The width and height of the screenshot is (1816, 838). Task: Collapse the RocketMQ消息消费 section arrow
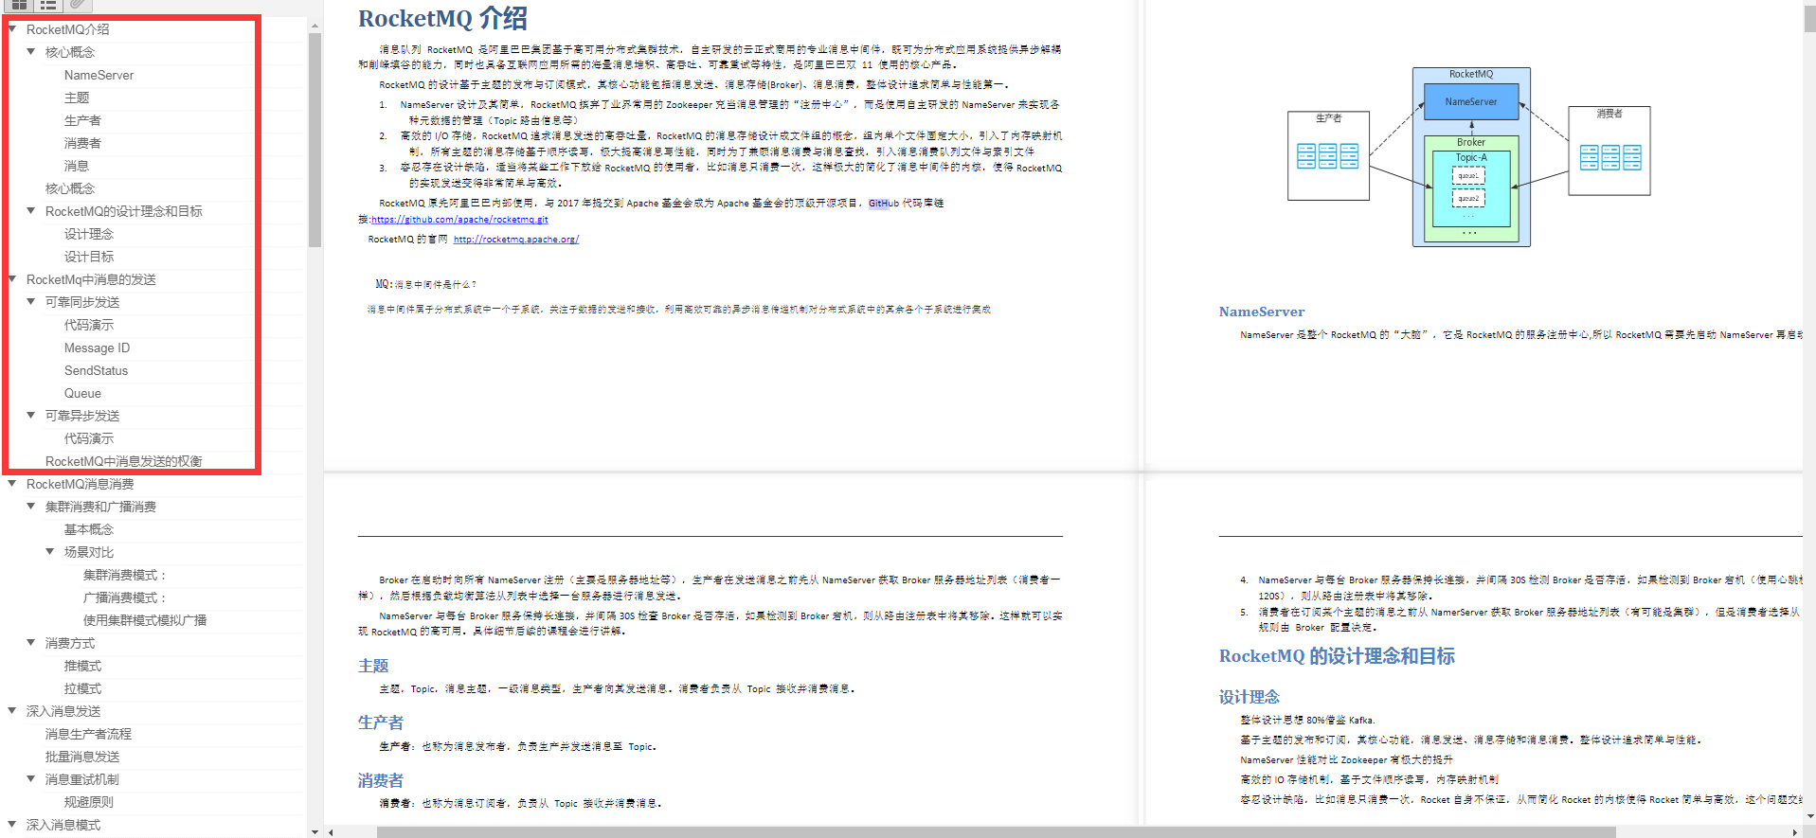point(12,484)
